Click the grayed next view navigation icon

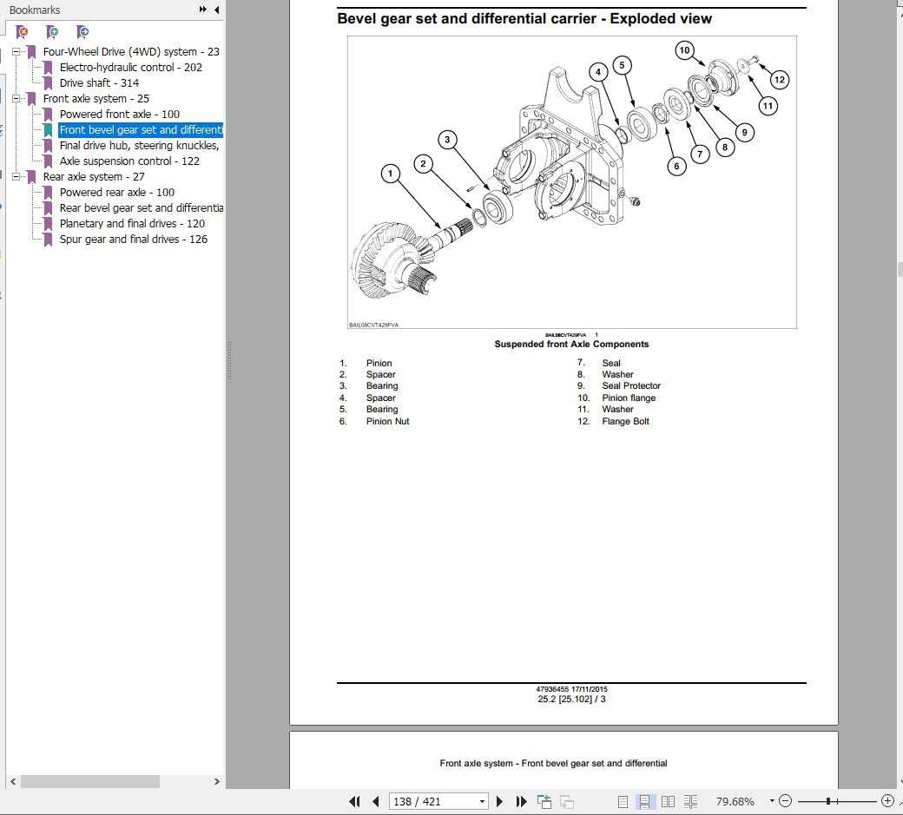pyautogui.click(x=567, y=801)
